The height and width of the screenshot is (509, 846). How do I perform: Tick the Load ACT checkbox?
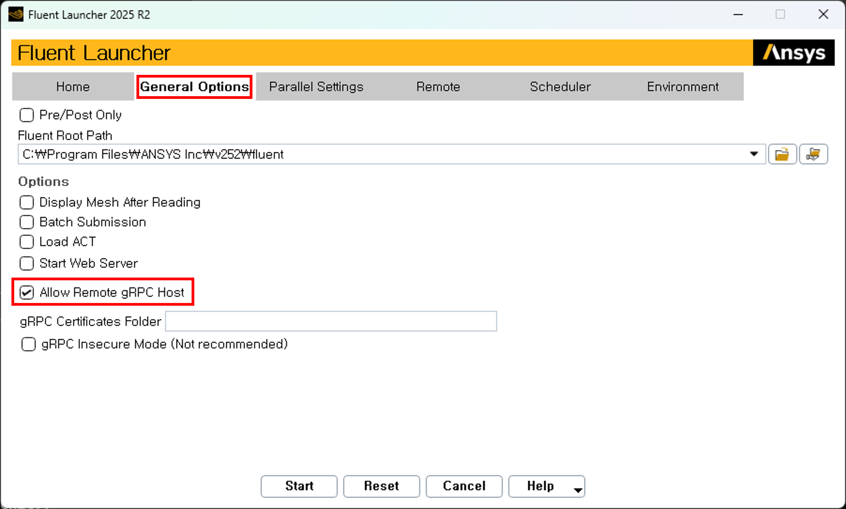(x=27, y=242)
